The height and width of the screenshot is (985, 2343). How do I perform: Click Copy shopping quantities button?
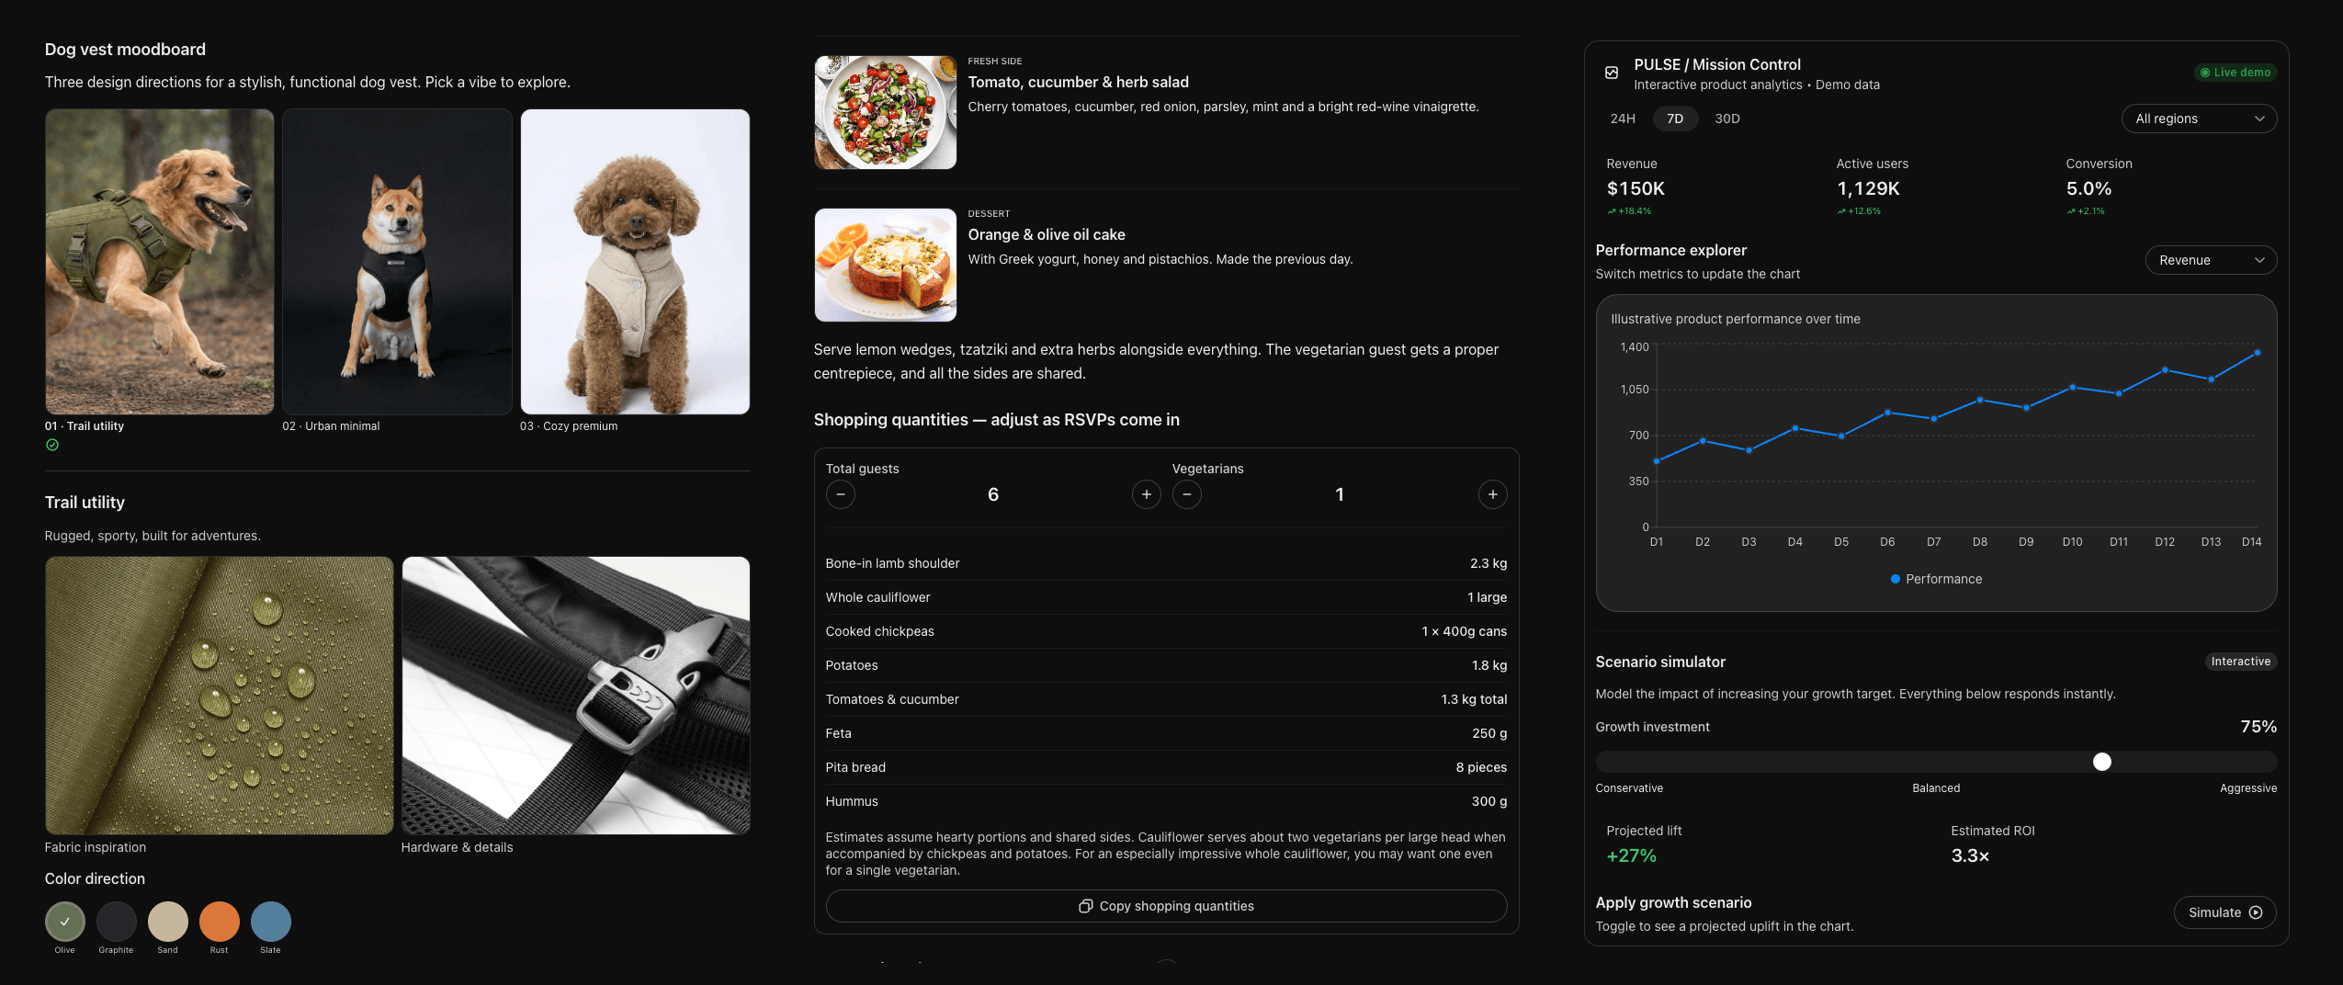pos(1166,906)
